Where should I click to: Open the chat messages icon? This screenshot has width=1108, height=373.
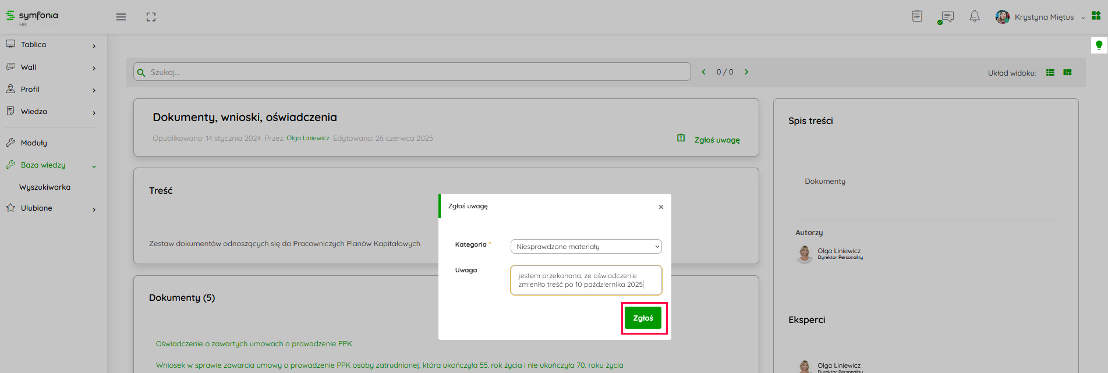point(947,17)
